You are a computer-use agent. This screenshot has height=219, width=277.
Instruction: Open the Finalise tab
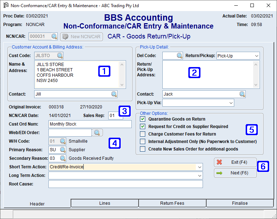240,203
